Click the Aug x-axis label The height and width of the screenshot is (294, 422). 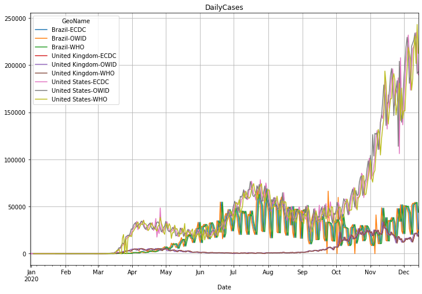point(268,272)
